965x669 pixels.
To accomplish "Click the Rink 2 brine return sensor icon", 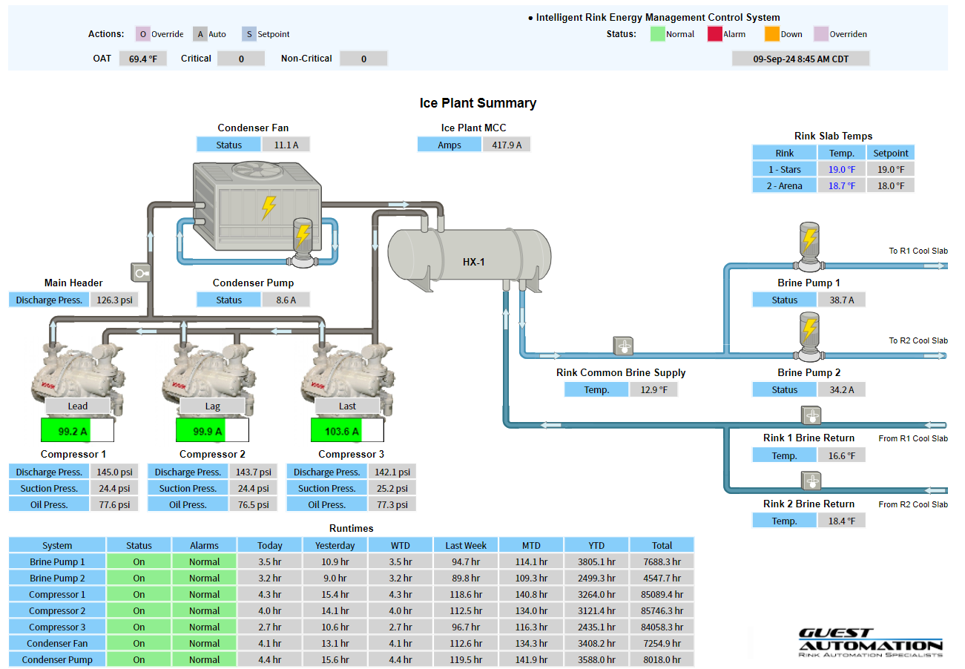I will pos(811,481).
